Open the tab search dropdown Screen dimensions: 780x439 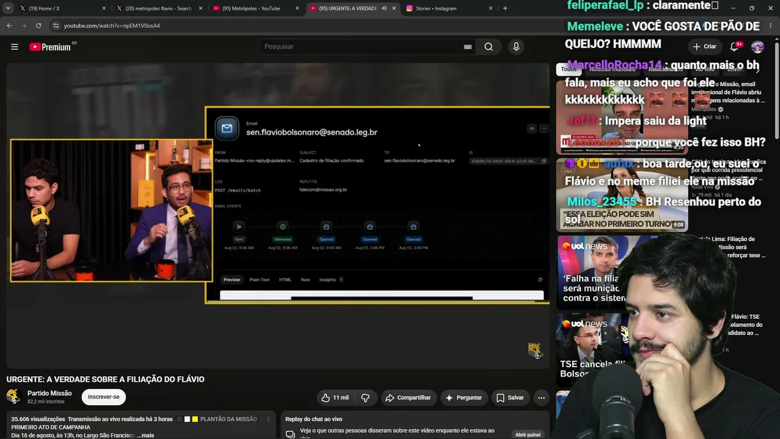(8, 9)
